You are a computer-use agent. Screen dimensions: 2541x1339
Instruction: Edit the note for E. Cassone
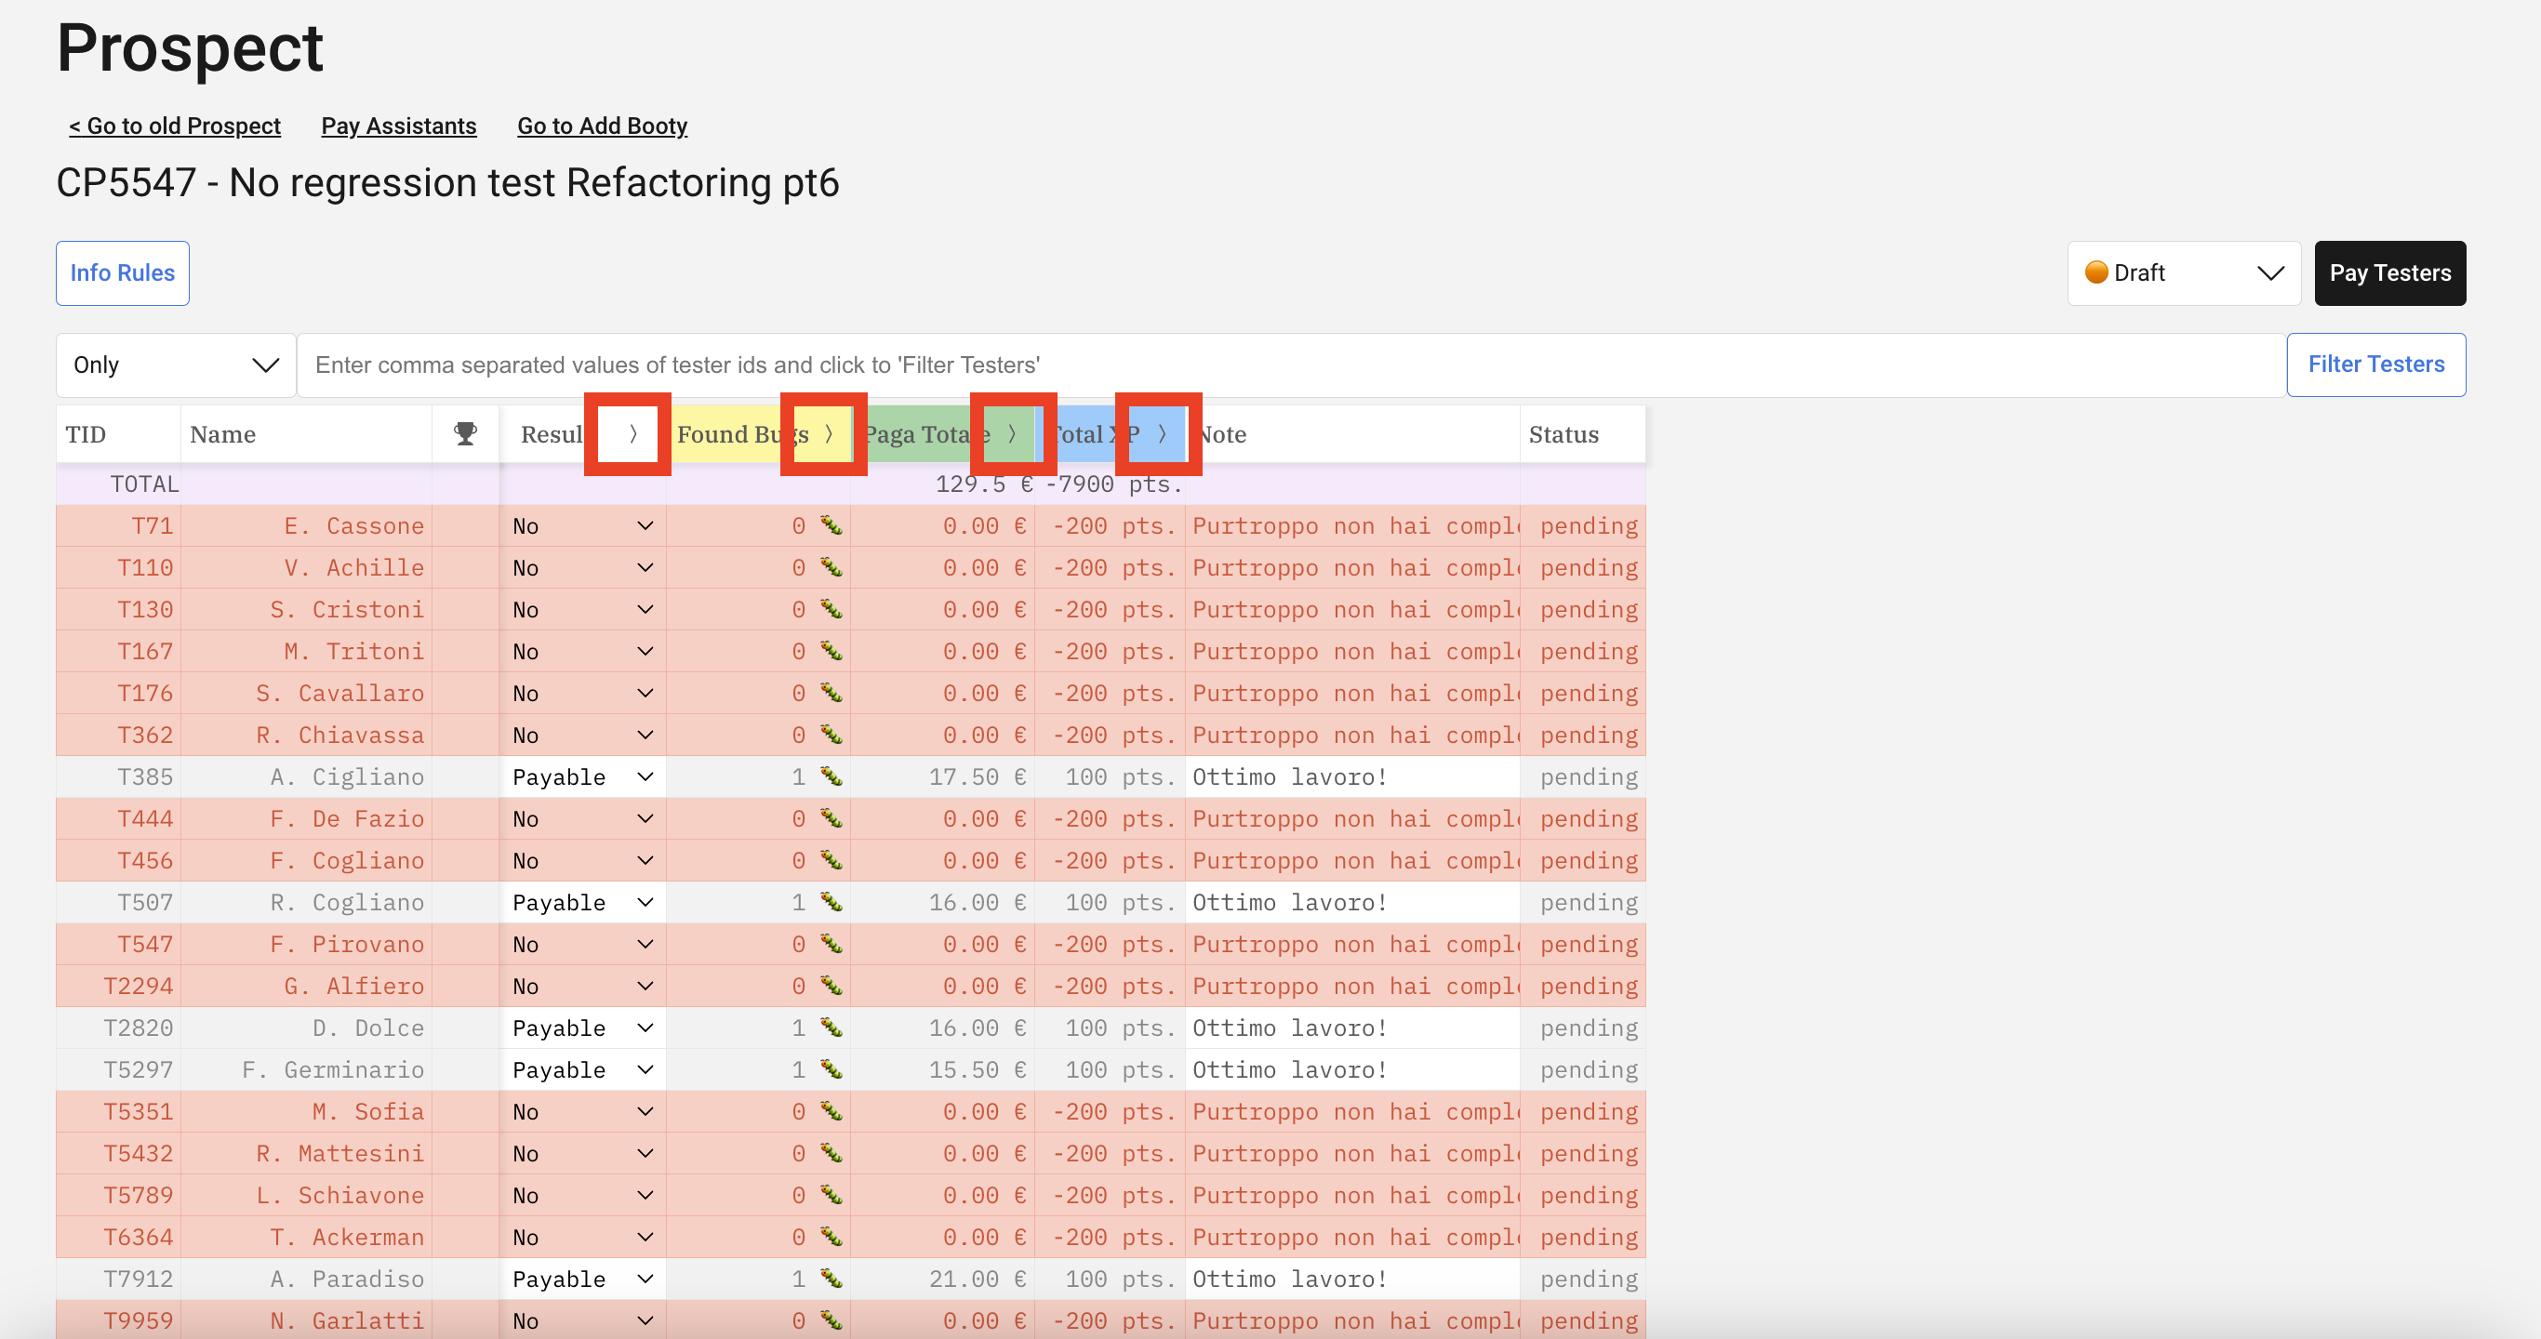(1352, 525)
